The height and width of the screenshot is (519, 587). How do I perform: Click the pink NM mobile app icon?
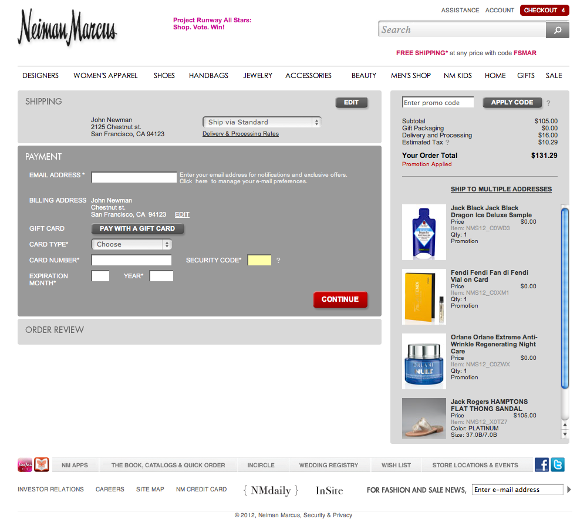coord(24,464)
